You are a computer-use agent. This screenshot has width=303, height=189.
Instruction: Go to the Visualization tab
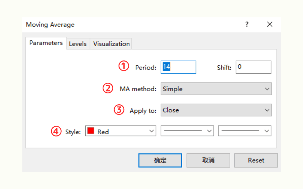click(111, 44)
